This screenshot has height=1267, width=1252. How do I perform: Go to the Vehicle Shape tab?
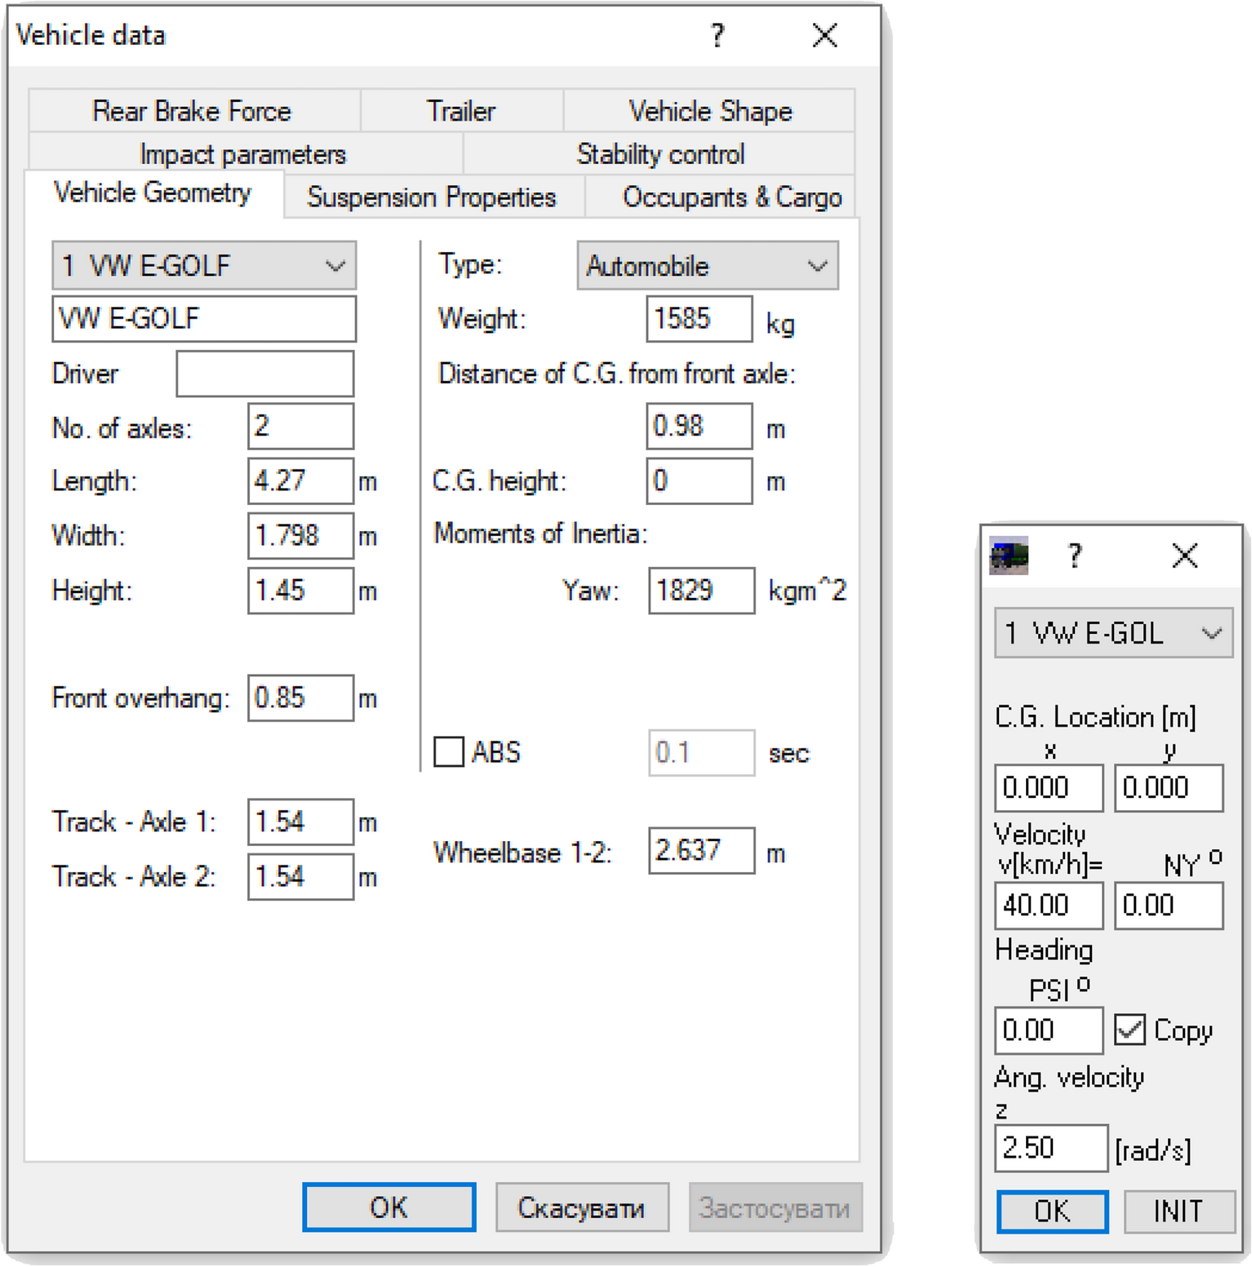pos(709,111)
